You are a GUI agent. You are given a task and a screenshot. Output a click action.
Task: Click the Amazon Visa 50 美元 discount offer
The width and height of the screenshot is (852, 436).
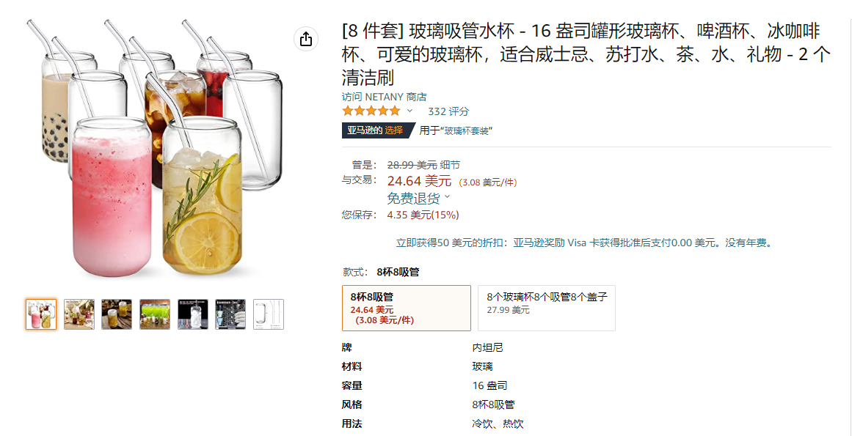click(584, 243)
